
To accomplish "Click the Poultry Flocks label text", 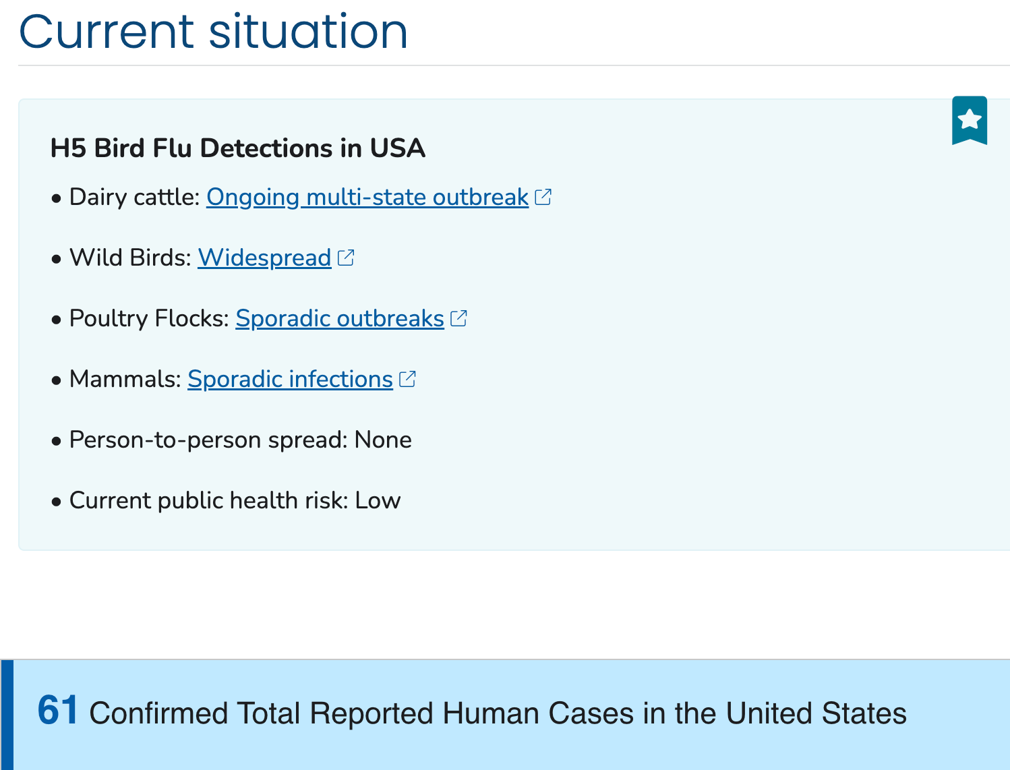I will click(x=149, y=318).
